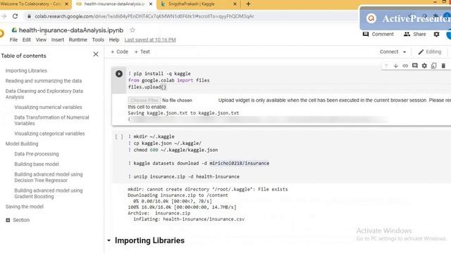Click the site lock icon in address bar

[x=29, y=16]
